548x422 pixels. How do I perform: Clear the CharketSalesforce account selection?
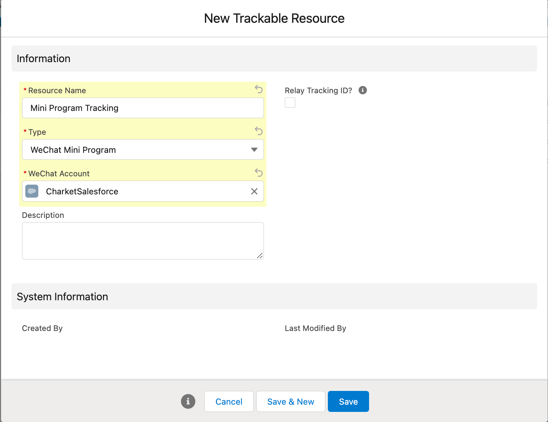pyautogui.click(x=254, y=191)
